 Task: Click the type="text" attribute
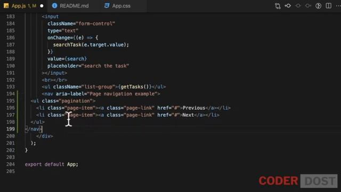click(x=63, y=31)
